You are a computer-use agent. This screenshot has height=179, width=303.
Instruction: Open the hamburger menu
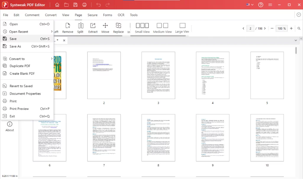[x=270, y=5]
